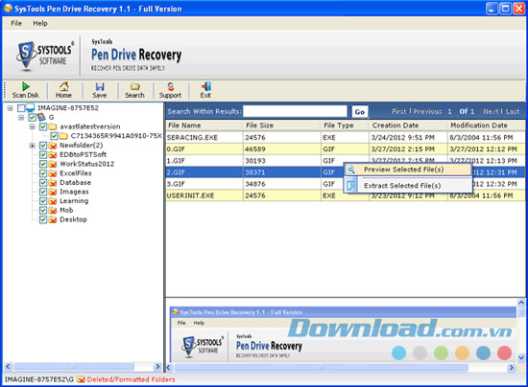
Task: Click deleted folder icon beside Imageas
Action: coord(52,192)
